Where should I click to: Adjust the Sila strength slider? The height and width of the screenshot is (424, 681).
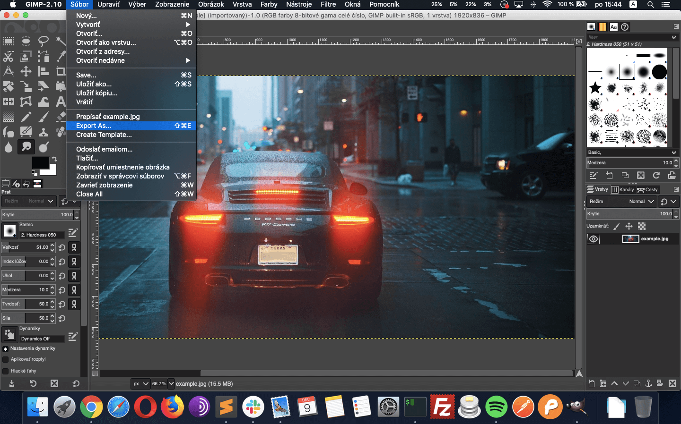coord(28,318)
